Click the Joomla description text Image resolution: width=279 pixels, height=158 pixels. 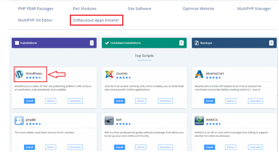click(144, 88)
